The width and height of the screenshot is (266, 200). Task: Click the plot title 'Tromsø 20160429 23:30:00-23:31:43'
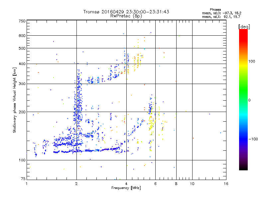[x=126, y=12]
